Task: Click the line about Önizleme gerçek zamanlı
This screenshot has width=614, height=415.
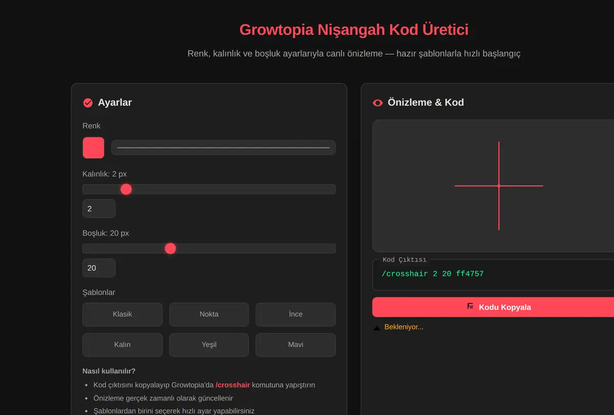Action: (163, 398)
